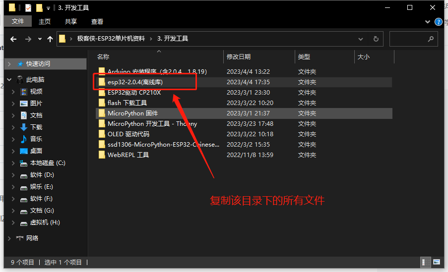Screen dimensions: 448x272
Task: Select the 音乐 music note in the sidebar
Action: [x=24, y=139]
